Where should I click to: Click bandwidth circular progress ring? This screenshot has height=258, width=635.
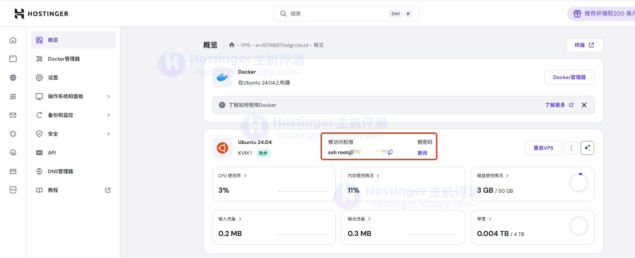(x=579, y=226)
